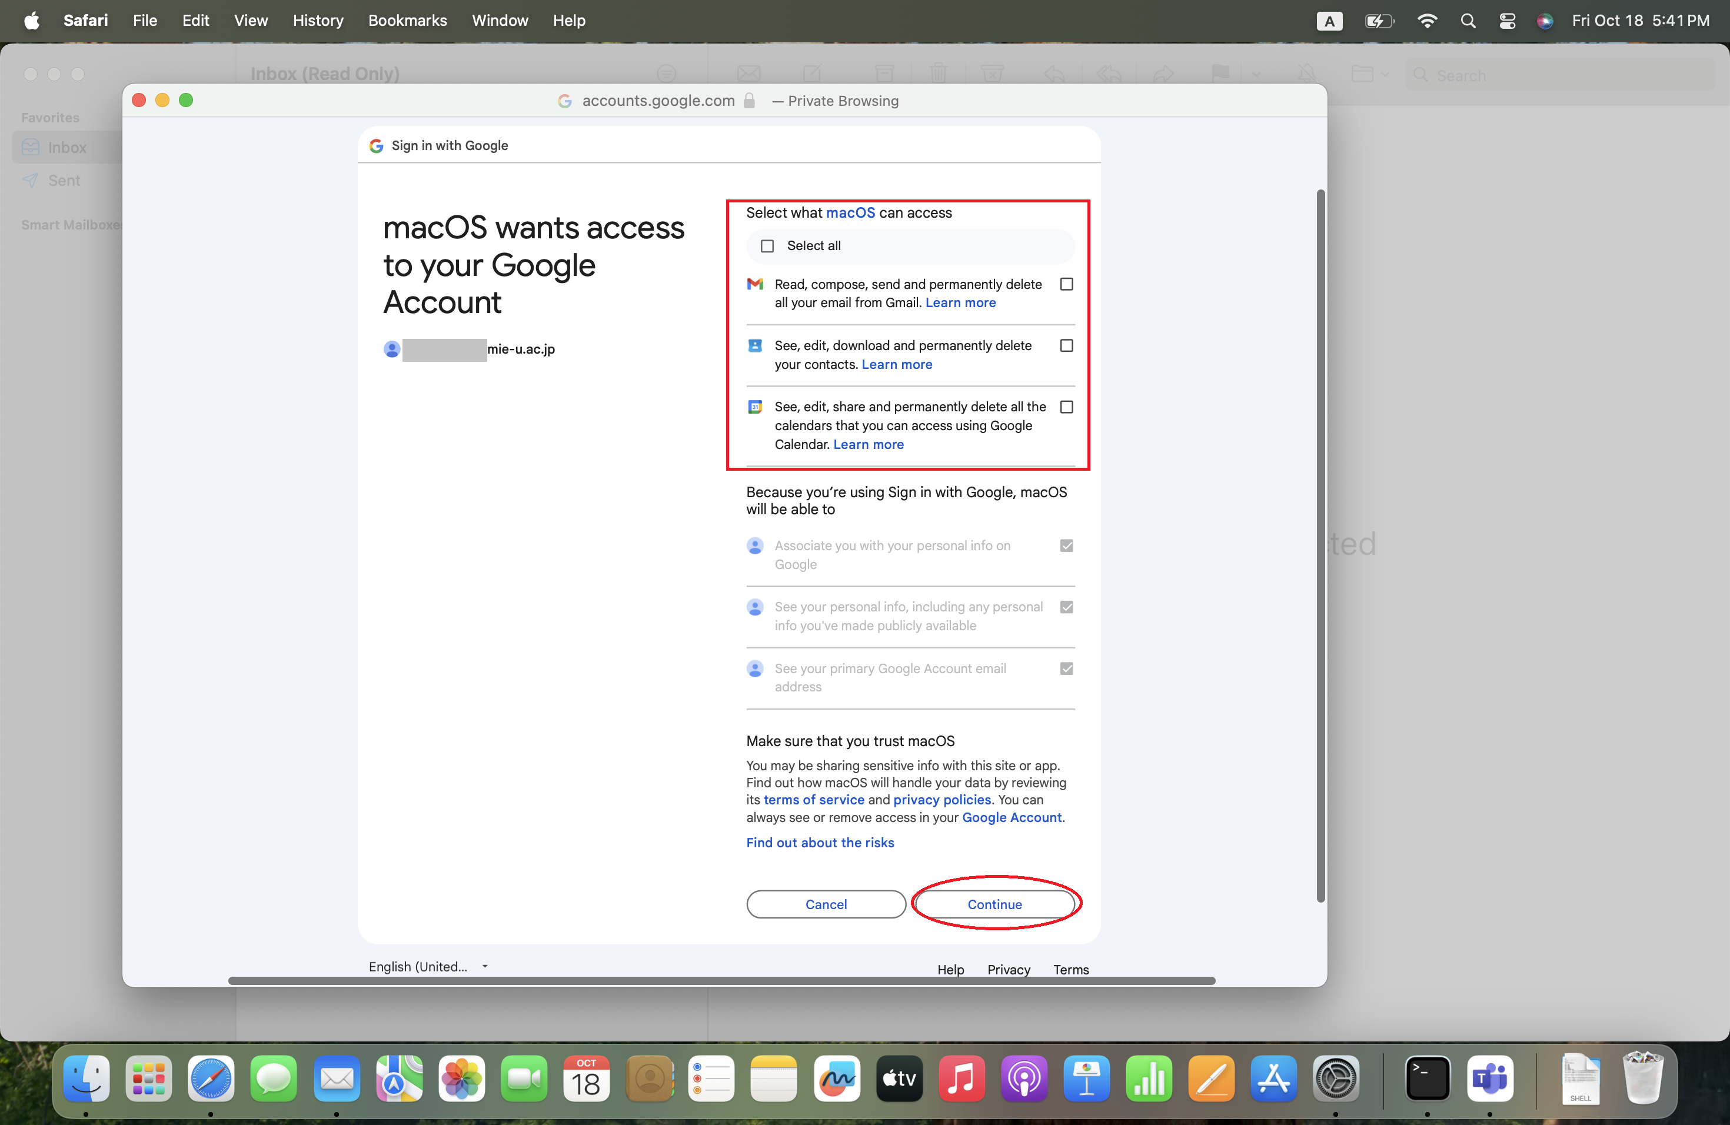The height and width of the screenshot is (1125, 1730).
Task: Open App Store from the Dock
Action: pyautogui.click(x=1274, y=1078)
